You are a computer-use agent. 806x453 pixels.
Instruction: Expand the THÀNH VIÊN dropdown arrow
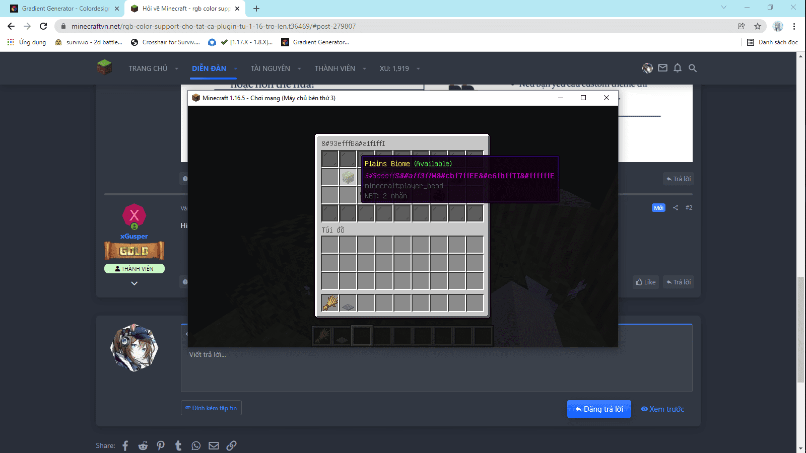tap(364, 68)
